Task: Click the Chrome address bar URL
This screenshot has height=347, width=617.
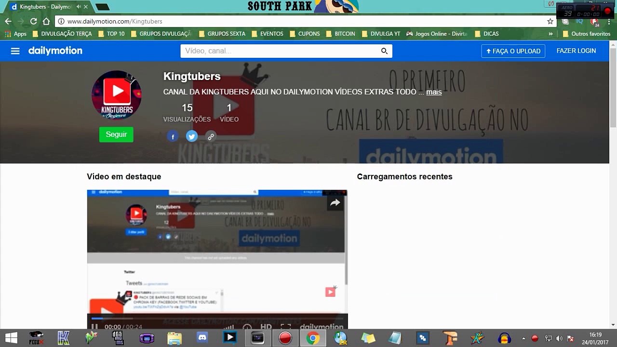Action: [x=115, y=21]
